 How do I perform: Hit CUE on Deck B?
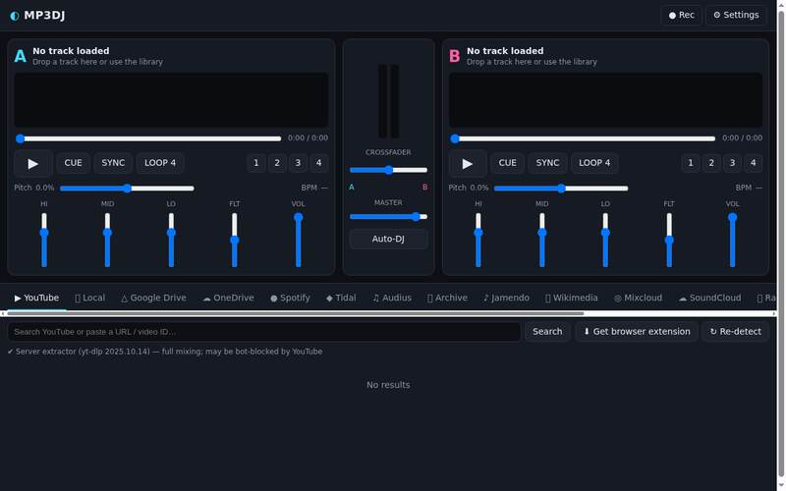pos(507,163)
